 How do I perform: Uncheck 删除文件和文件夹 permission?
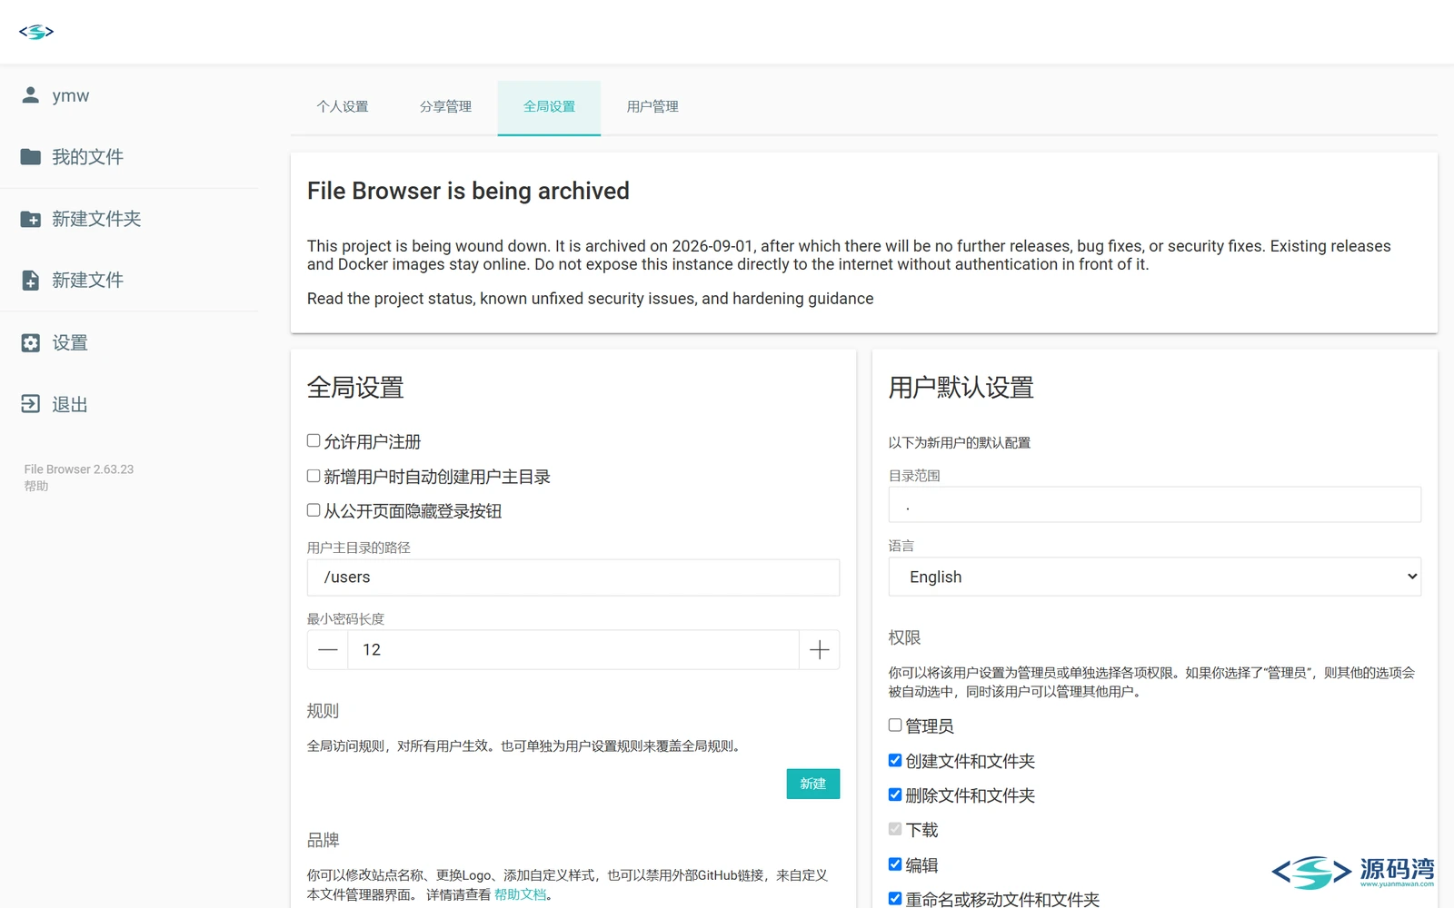895,794
